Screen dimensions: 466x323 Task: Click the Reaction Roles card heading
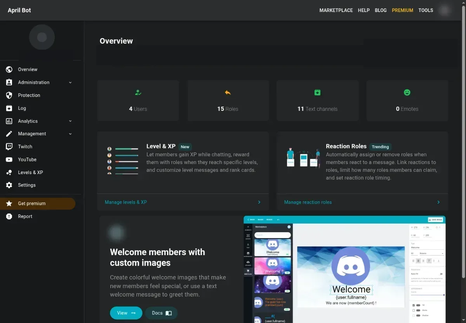[x=346, y=146]
